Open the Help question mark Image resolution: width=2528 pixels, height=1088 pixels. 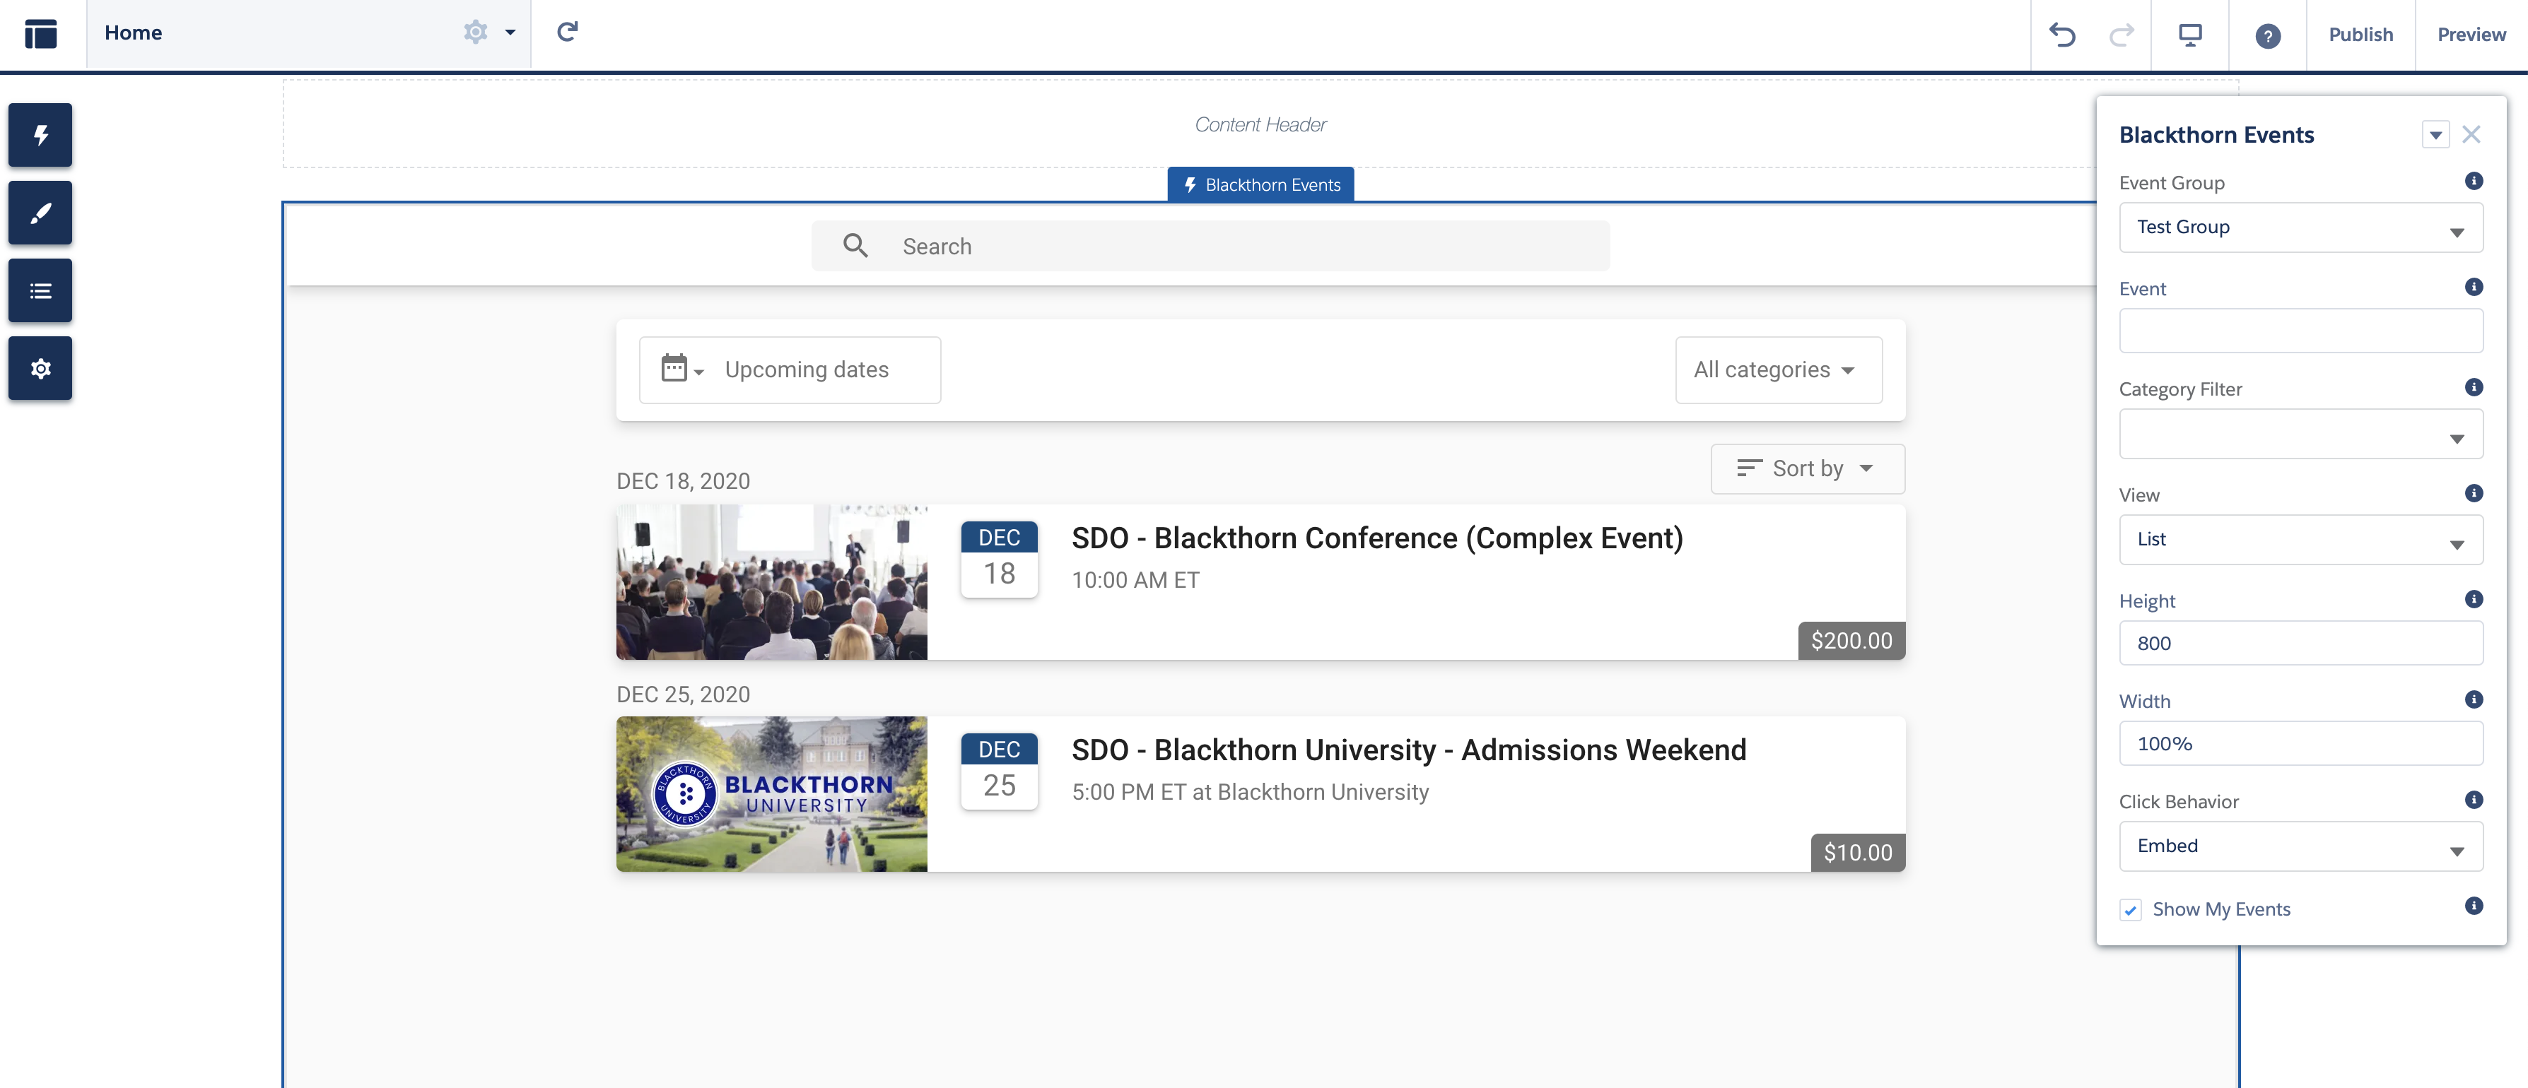2267,36
